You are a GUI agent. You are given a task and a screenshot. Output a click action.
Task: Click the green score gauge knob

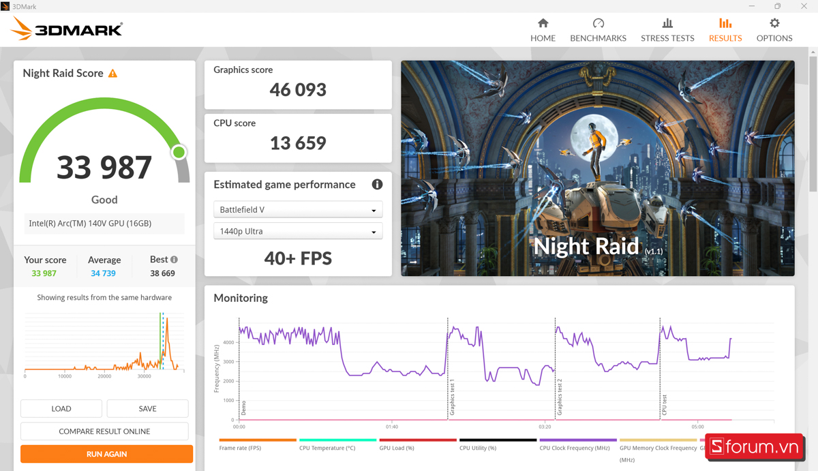pyautogui.click(x=179, y=152)
